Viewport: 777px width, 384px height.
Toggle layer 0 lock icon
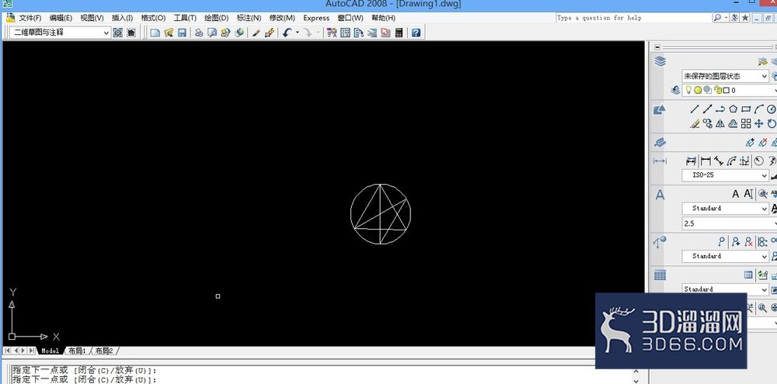(718, 90)
